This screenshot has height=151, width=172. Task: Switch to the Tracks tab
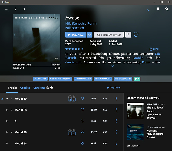12,88
